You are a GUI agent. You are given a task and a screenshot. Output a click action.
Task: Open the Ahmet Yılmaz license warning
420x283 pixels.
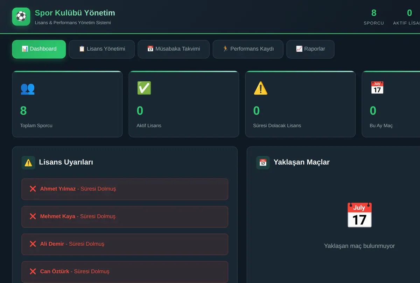(x=125, y=189)
